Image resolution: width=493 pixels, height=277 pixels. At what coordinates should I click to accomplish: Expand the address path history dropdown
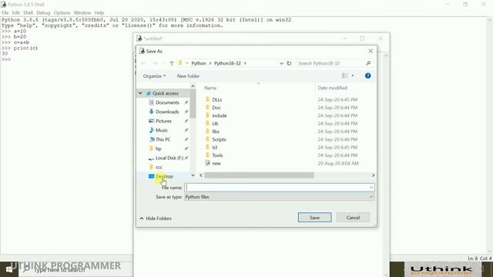(x=281, y=63)
